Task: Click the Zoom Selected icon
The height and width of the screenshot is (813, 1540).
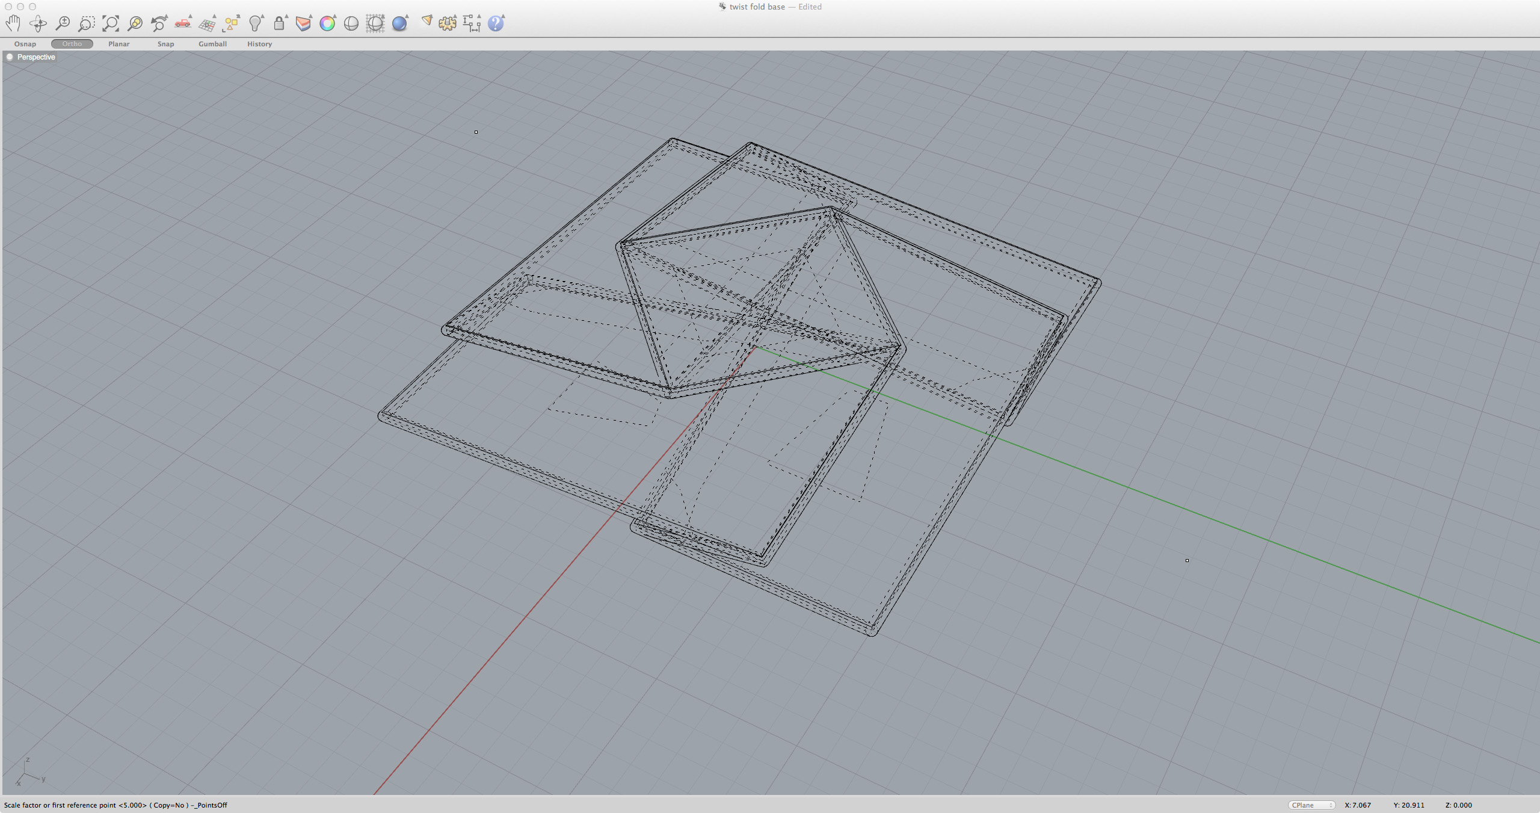Action: (135, 23)
